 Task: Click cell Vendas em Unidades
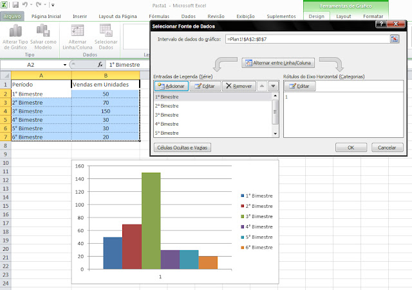[x=106, y=84]
